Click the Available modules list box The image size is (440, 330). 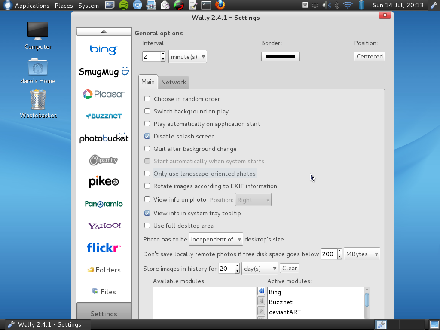click(204, 303)
